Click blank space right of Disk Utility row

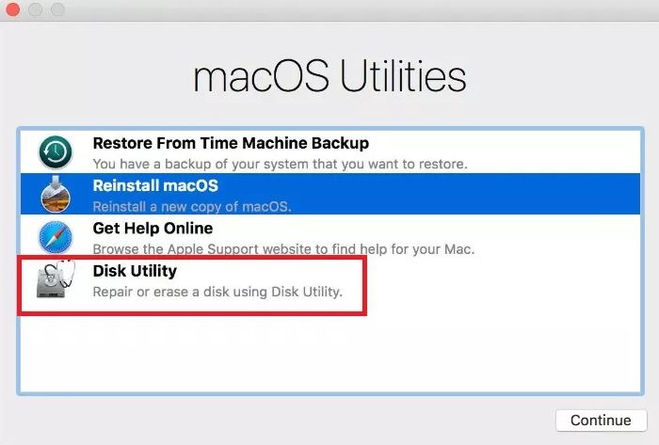[x=504, y=279]
